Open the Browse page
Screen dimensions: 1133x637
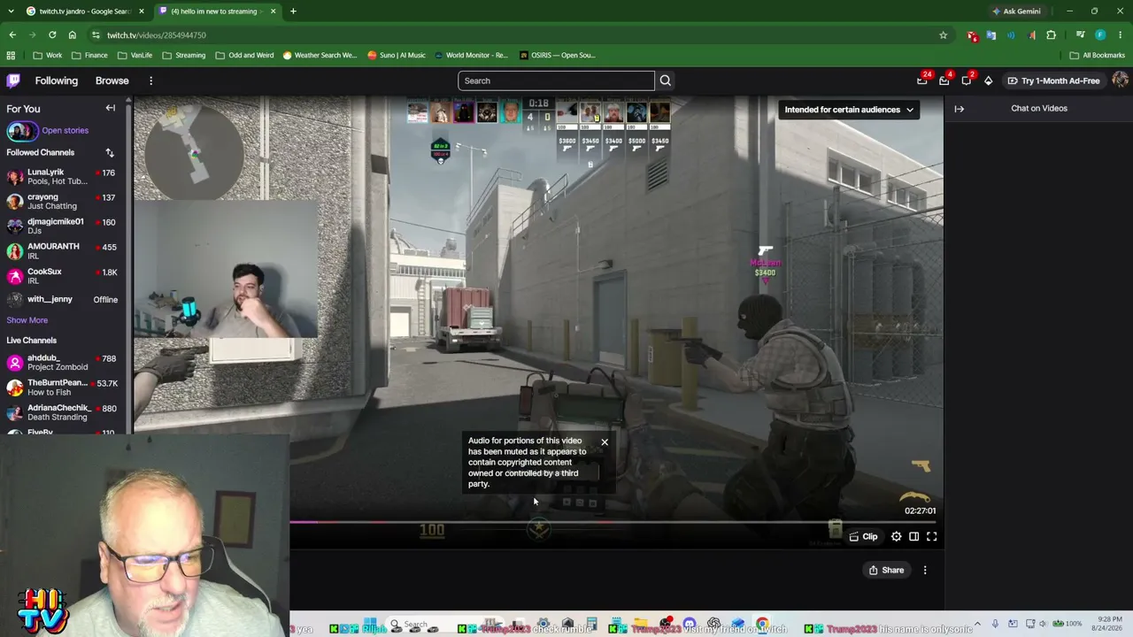click(x=112, y=81)
